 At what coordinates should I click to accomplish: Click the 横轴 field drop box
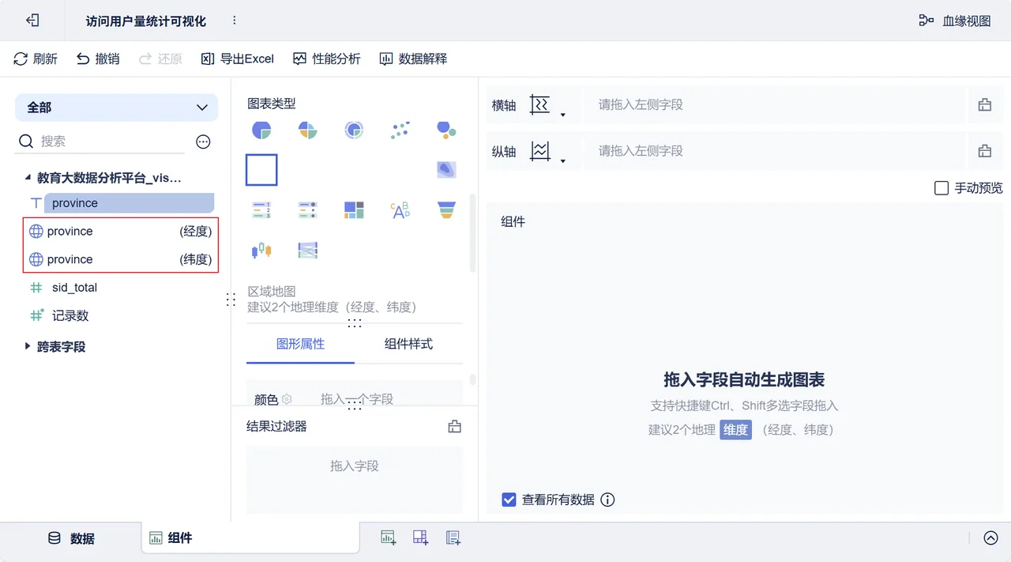pyautogui.click(x=774, y=105)
